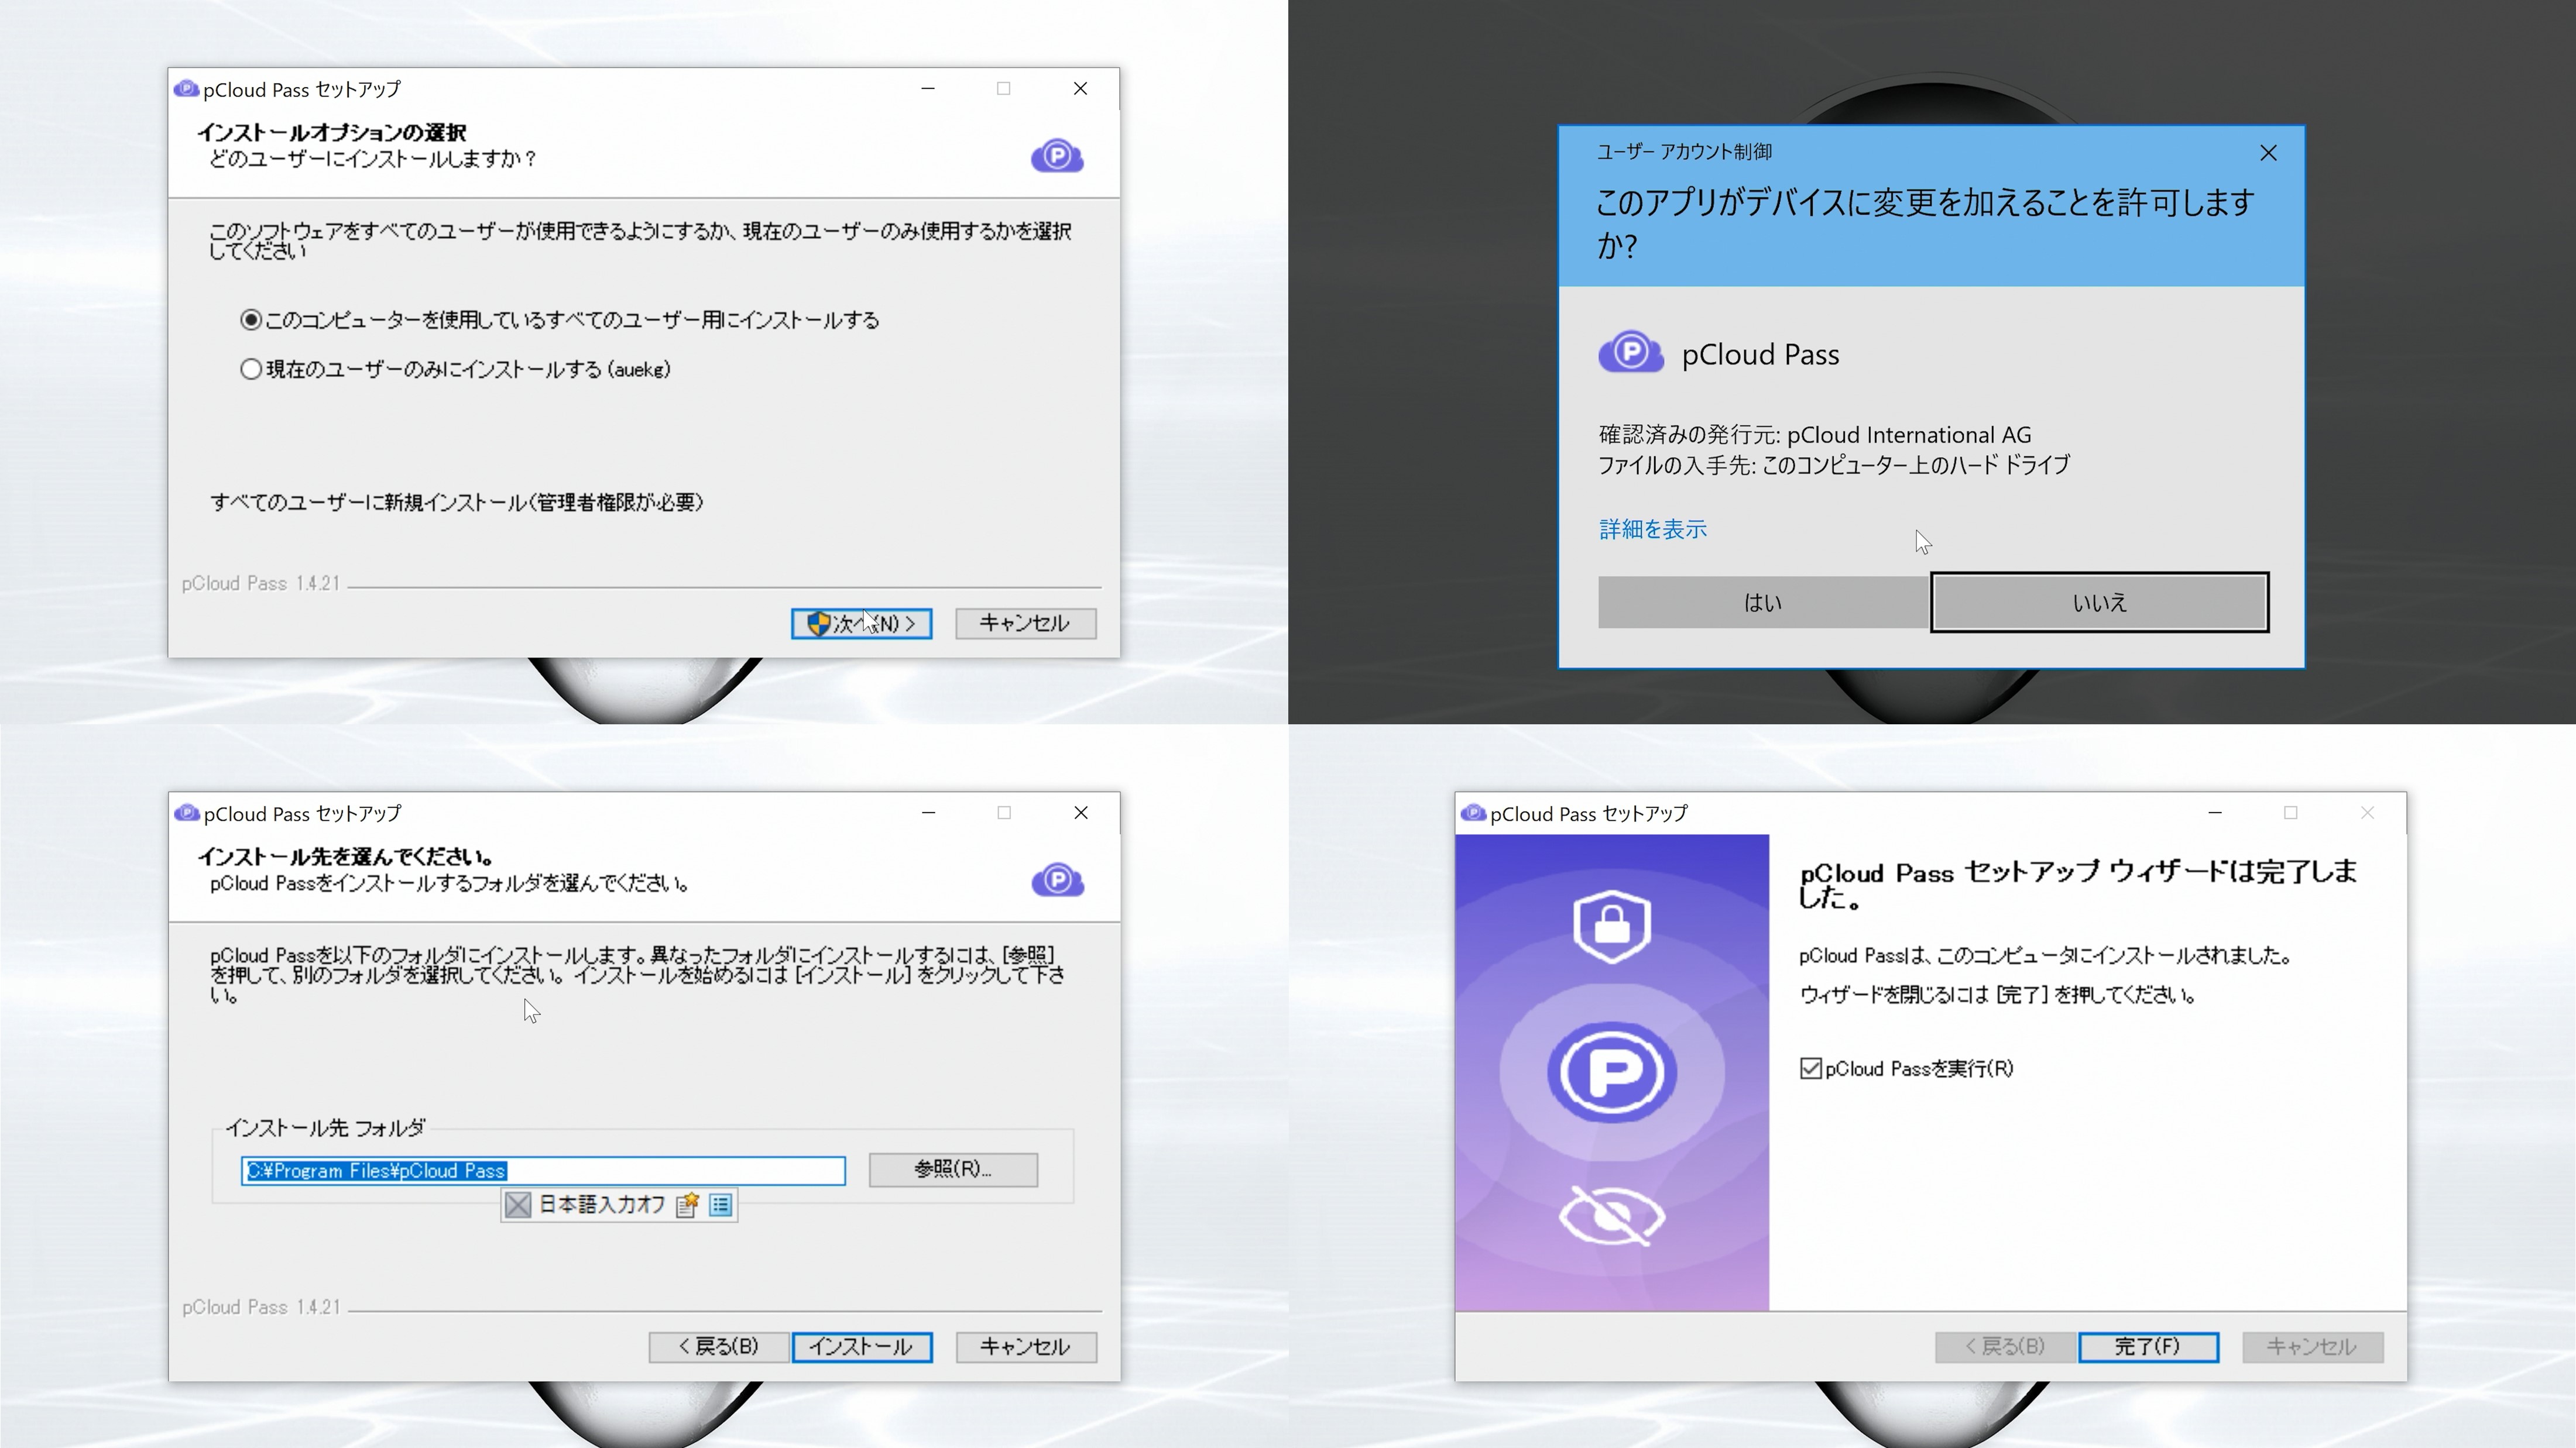This screenshot has width=2576, height=1448.
Task: Click the install folder path field
Action: (x=543, y=1170)
